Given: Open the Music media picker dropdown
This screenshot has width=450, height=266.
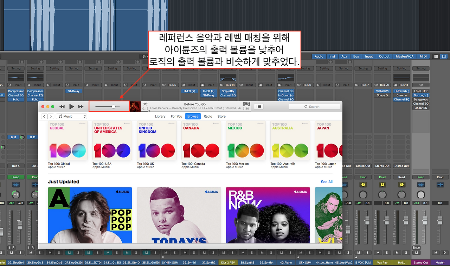Looking at the screenshot, I should pos(71,116).
